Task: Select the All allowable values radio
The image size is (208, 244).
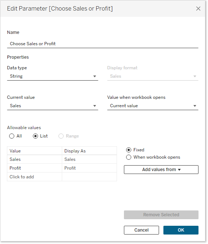Action: 12,136
